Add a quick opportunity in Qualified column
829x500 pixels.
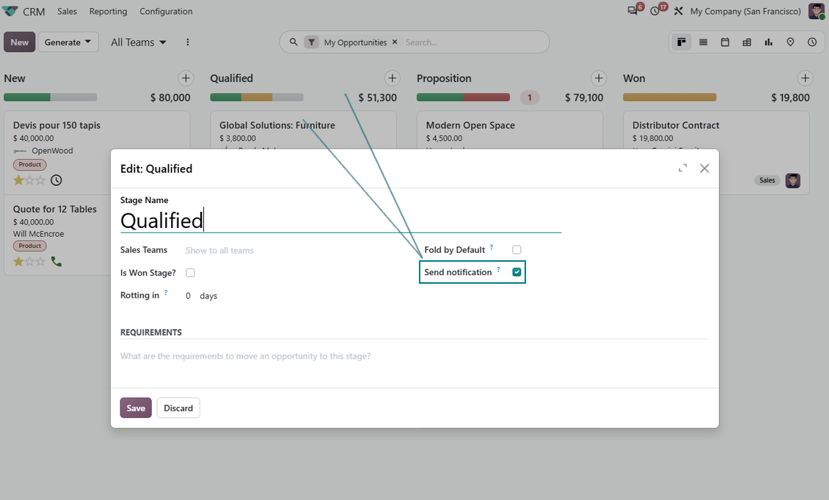[x=392, y=78]
